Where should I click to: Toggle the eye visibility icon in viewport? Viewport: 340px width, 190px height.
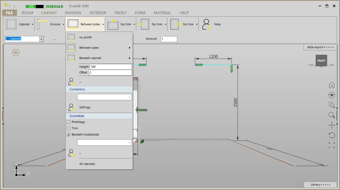pos(16,53)
